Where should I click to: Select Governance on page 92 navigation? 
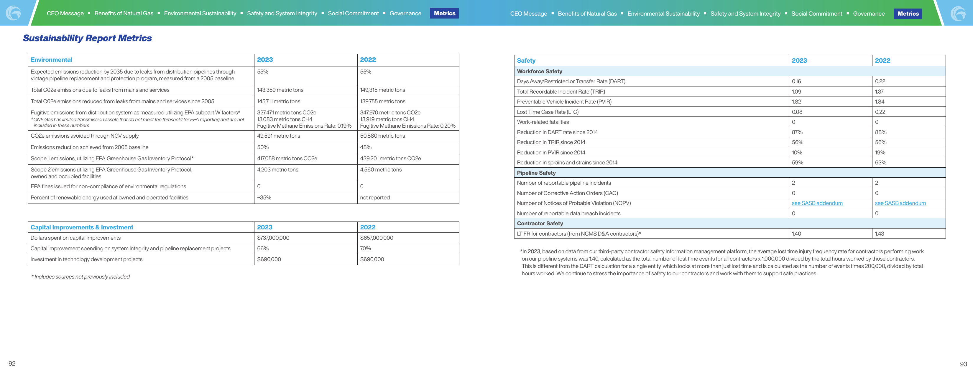coord(405,13)
